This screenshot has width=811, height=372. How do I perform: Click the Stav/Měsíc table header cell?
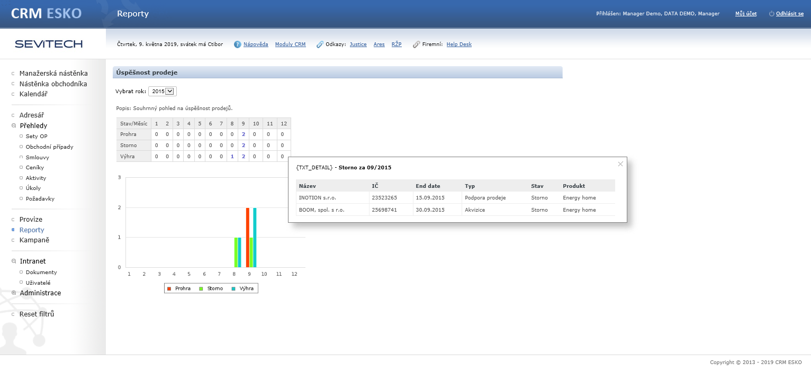(134, 123)
